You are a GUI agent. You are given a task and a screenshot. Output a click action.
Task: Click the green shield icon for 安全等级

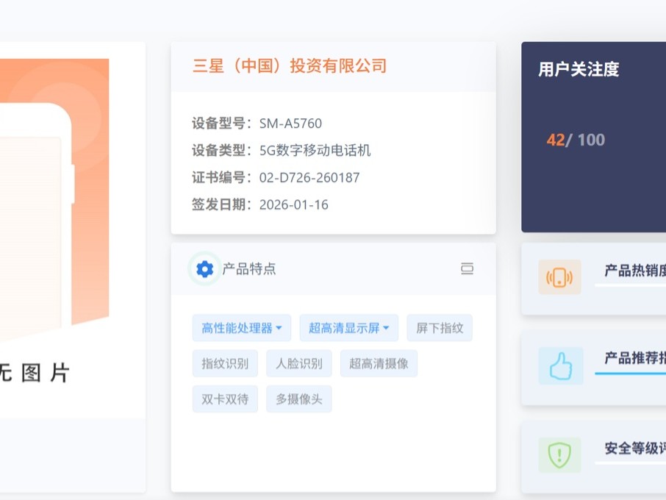point(559,455)
